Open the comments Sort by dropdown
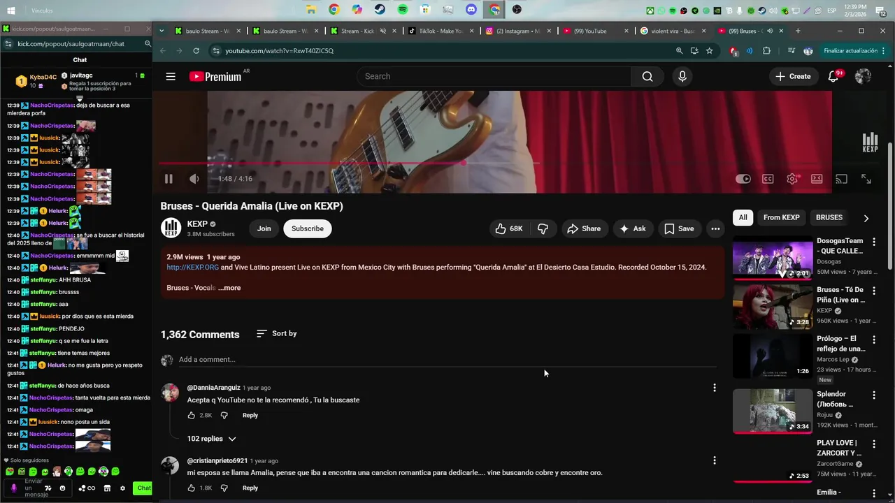 277,333
